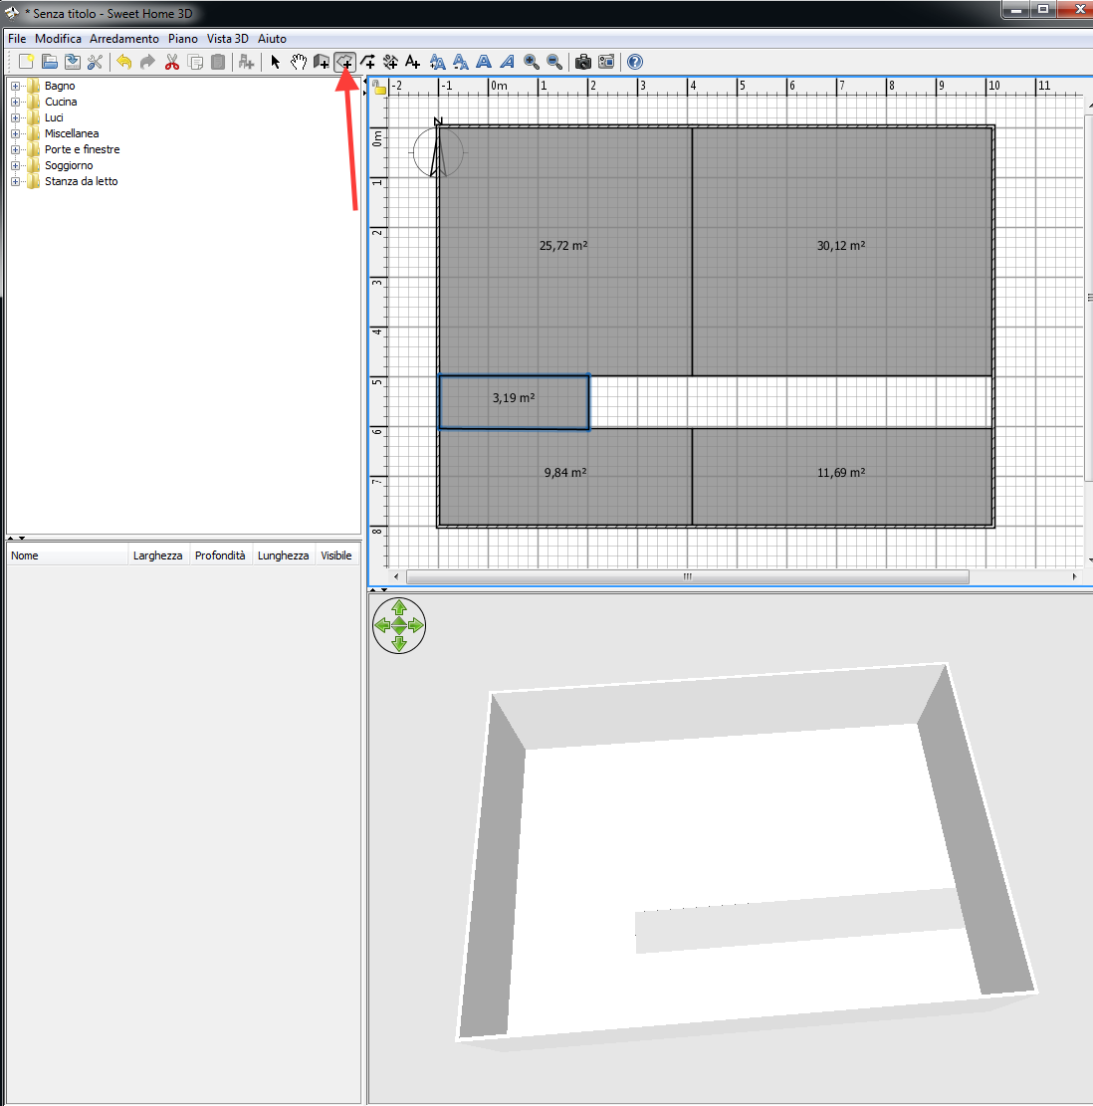Select the 25,72 m² room
The image size is (1093, 1106).
(x=564, y=251)
